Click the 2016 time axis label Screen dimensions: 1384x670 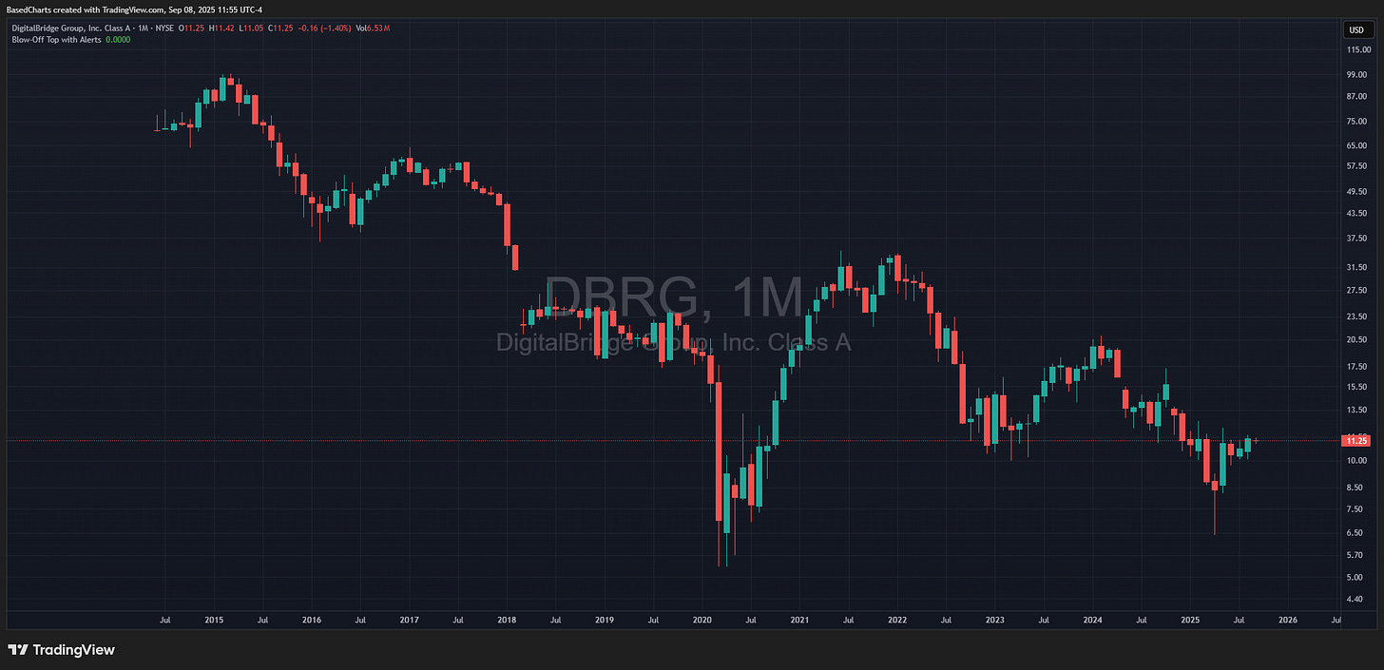tap(312, 620)
